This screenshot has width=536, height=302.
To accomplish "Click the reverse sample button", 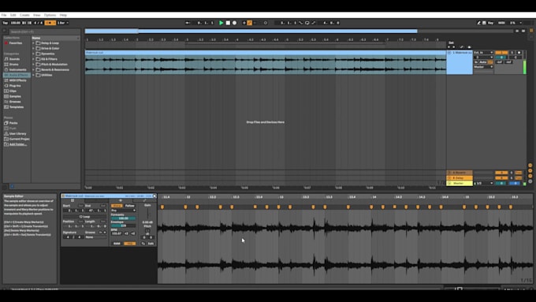I will 143,244.
